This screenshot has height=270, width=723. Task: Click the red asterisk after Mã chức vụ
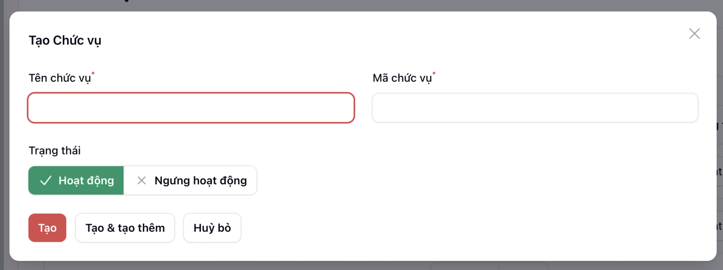(x=434, y=74)
